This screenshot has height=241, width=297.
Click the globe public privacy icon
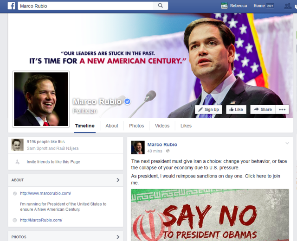pos(168,151)
